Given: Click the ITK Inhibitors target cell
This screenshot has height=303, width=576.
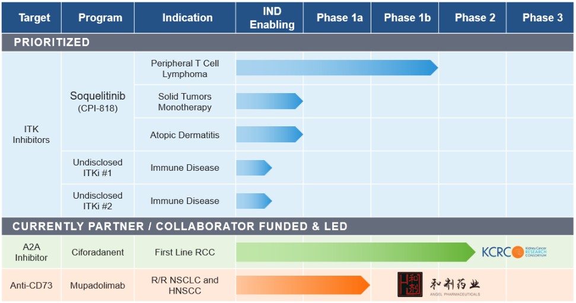Looking at the screenshot, I should tap(31, 135).
